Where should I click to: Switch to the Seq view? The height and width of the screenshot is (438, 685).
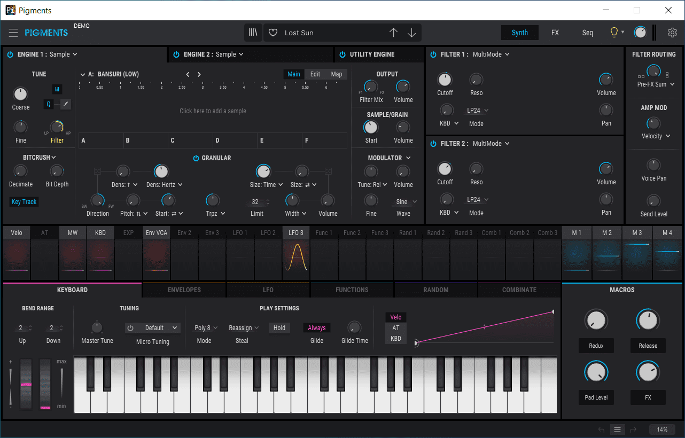587,33
